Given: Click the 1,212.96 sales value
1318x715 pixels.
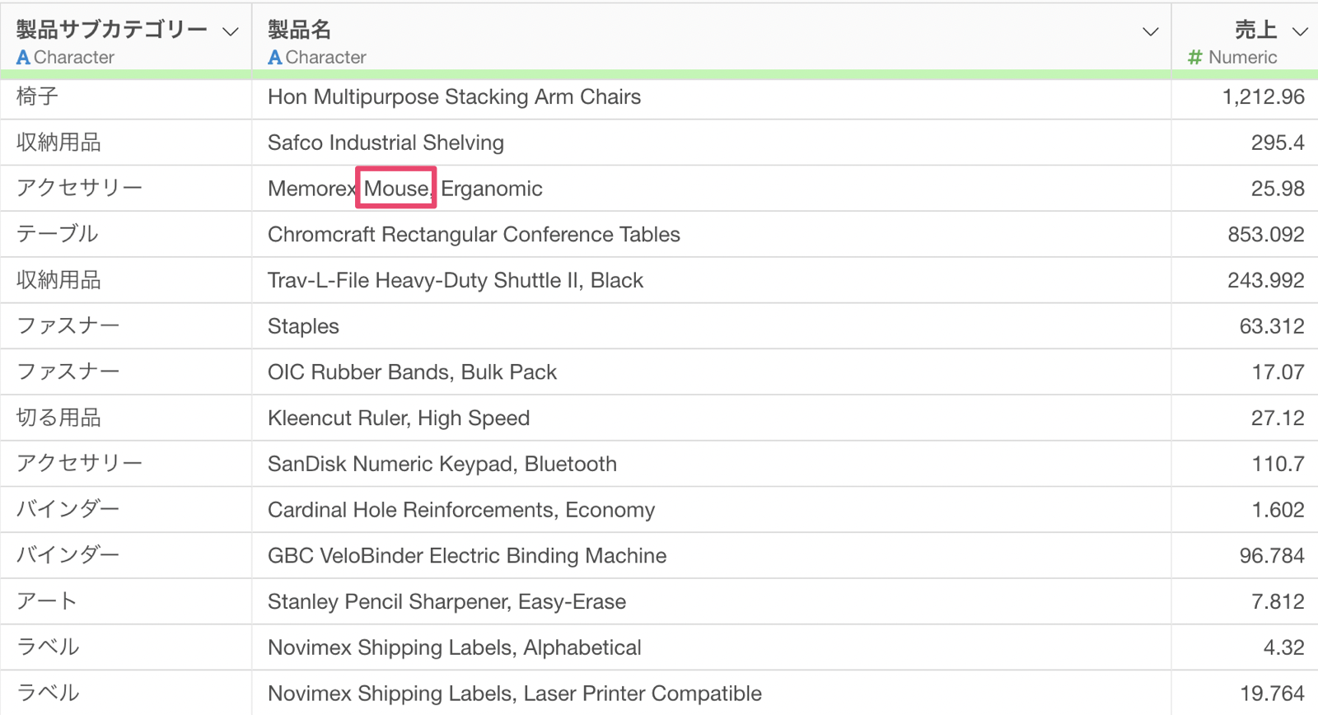Looking at the screenshot, I should pos(1263,97).
